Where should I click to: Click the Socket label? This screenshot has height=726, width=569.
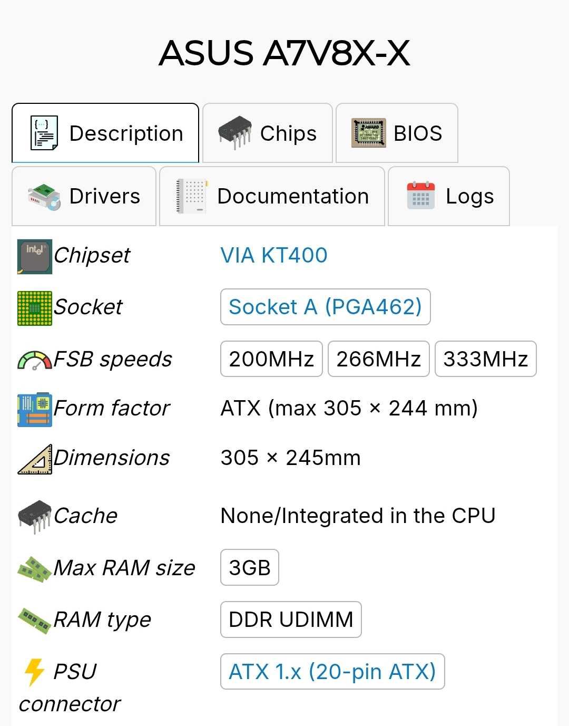tap(88, 307)
